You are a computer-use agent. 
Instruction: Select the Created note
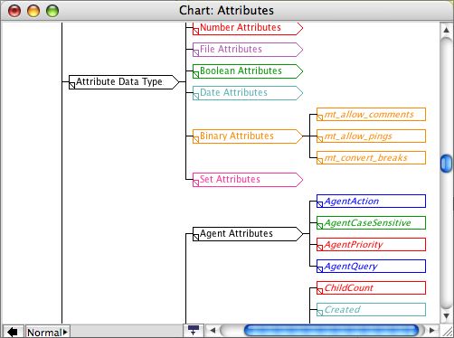click(x=371, y=310)
